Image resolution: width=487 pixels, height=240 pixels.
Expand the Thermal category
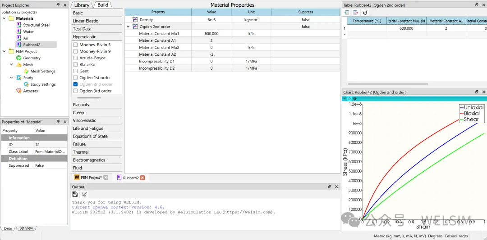coord(97,152)
